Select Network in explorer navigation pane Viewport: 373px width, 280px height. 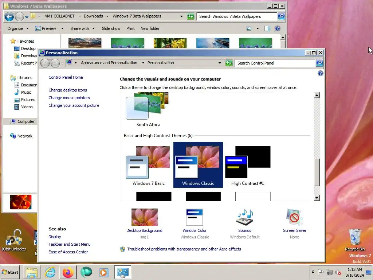coord(25,136)
